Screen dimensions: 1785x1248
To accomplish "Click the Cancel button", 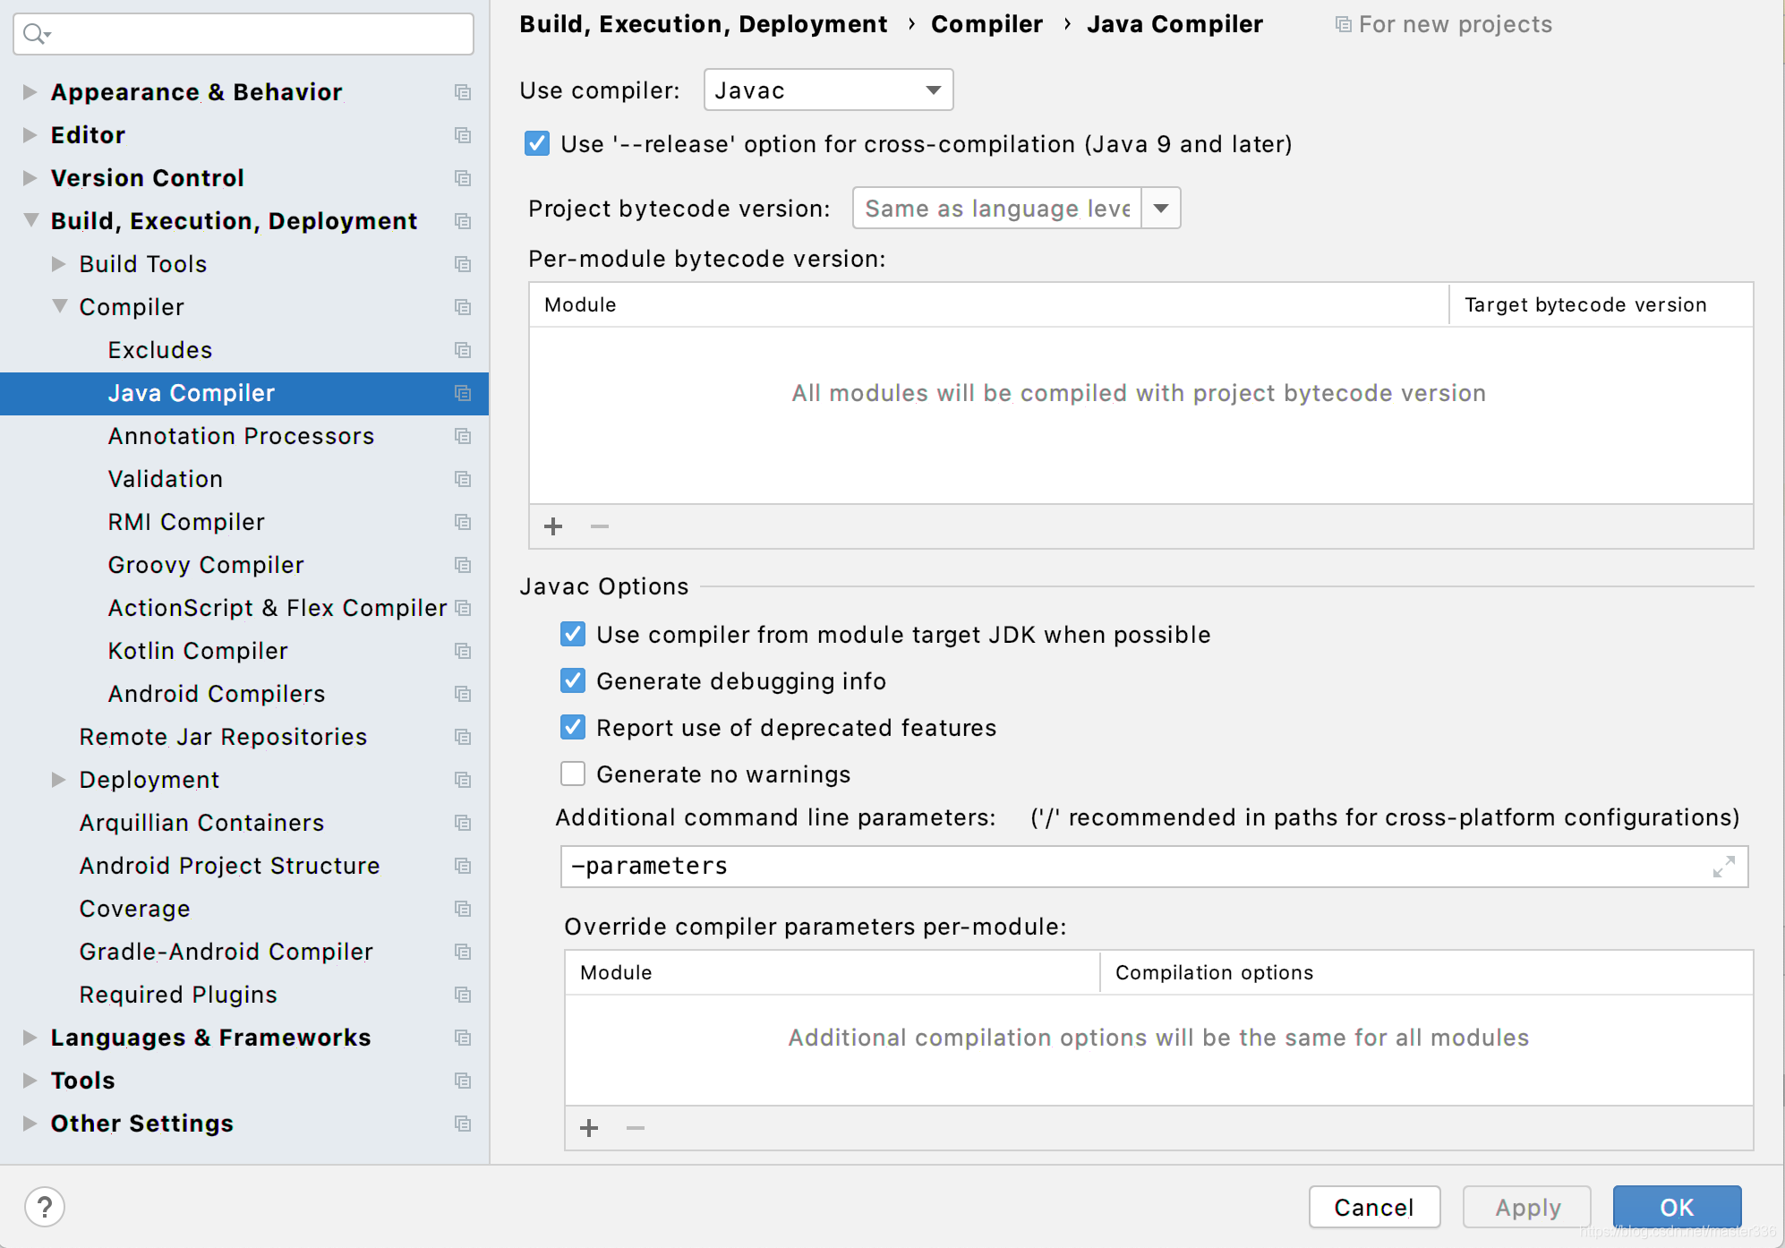I will pos(1374,1208).
